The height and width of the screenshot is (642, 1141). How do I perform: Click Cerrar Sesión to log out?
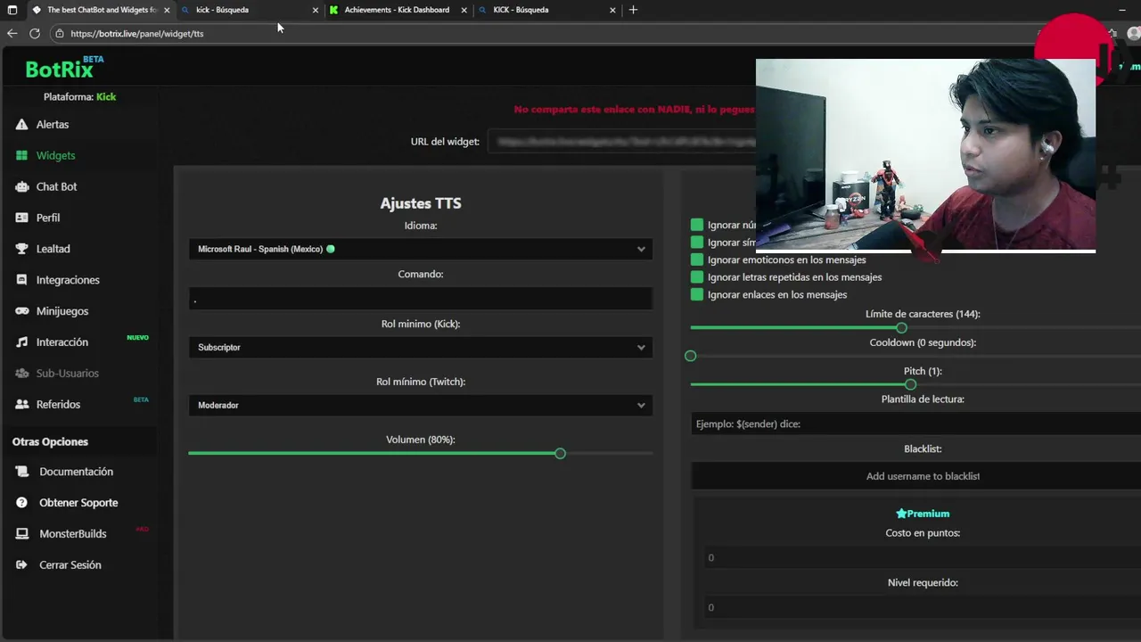coord(70,565)
